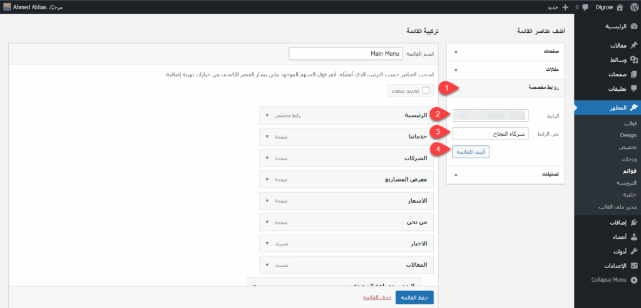This screenshot has height=308, width=641.
Task: Click the user avatar for Ahmed Abbas
Action: point(6,8)
